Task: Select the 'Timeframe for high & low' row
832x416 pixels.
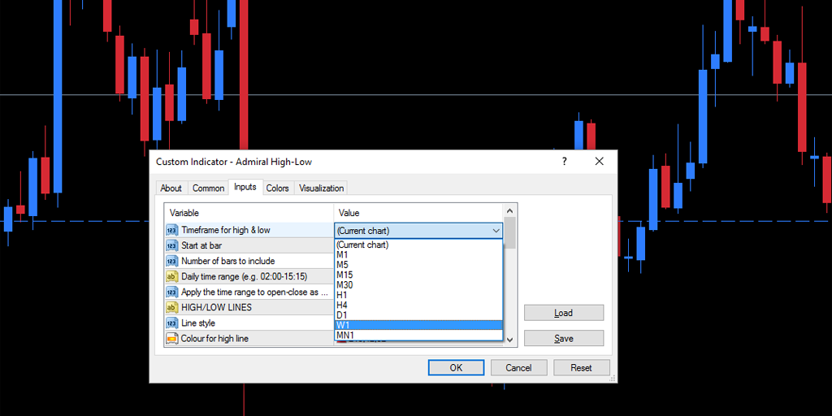Action: click(x=249, y=230)
